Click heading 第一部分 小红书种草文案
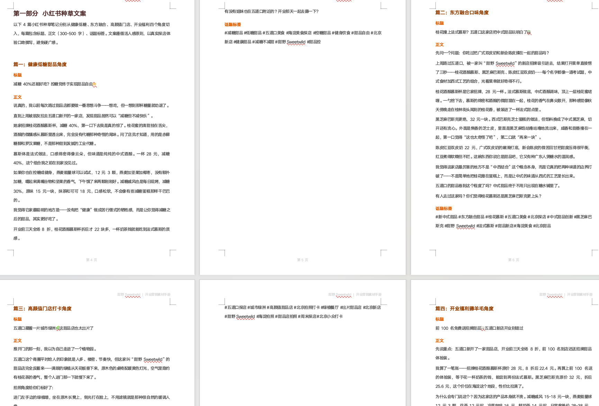Image resolution: width=599 pixels, height=406 pixels. click(x=50, y=13)
